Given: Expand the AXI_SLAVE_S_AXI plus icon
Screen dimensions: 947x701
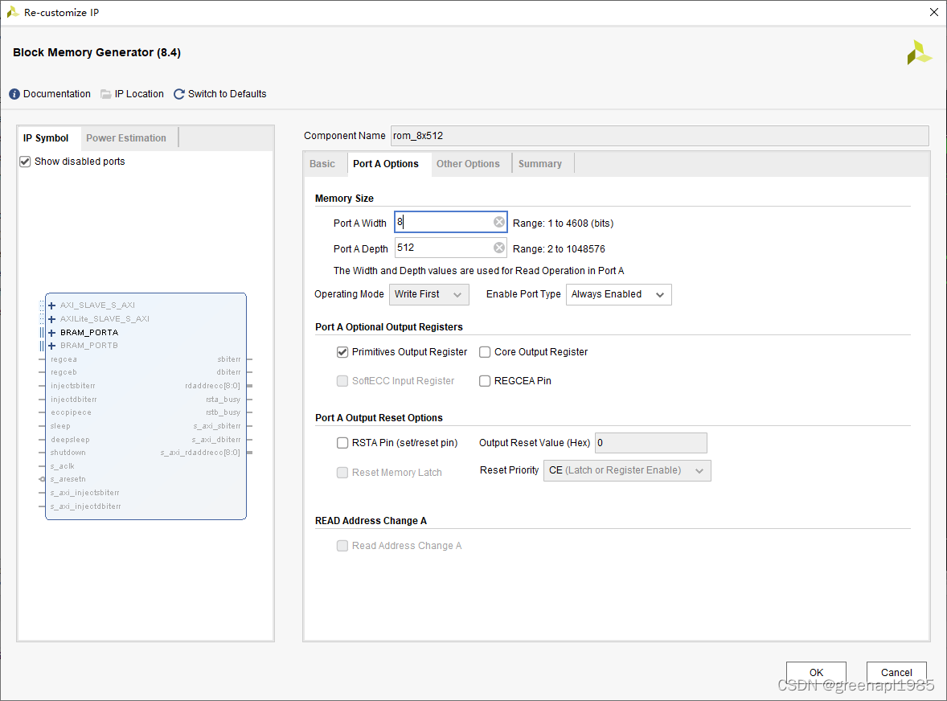Looking at the screenshot, I should pos(52,305).
